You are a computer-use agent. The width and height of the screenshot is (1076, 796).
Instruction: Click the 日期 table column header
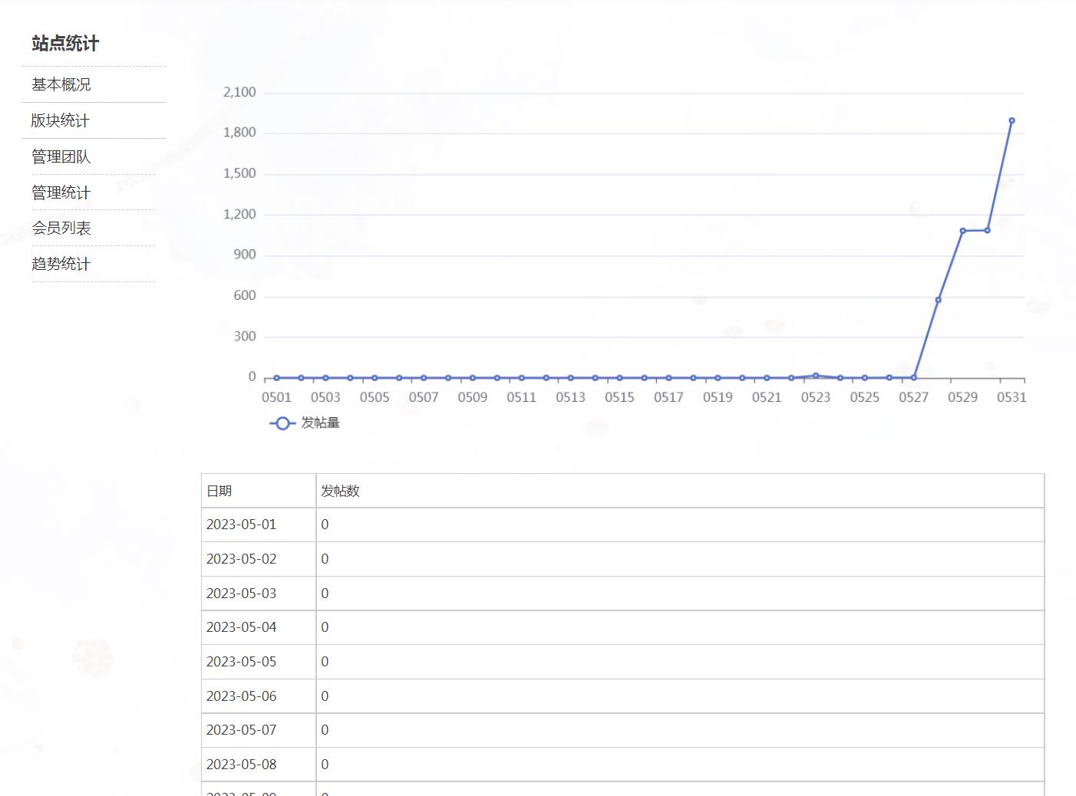tap(219, 491)
